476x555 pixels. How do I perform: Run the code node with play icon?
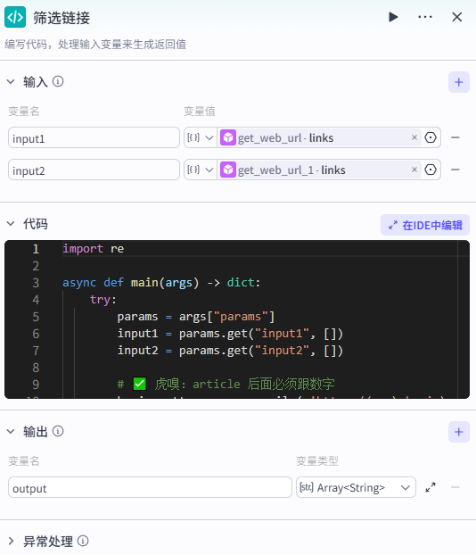tap(393, 17)
